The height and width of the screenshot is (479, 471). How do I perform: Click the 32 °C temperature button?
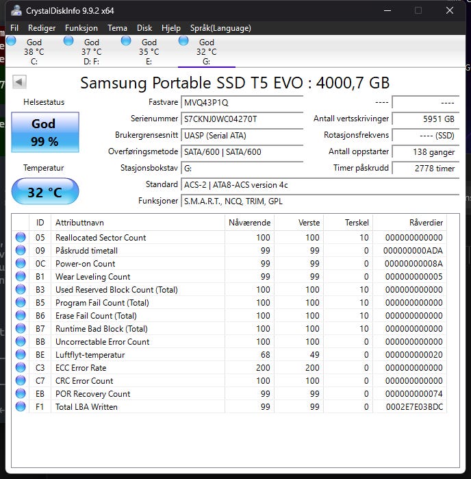(x=45, y=192)
